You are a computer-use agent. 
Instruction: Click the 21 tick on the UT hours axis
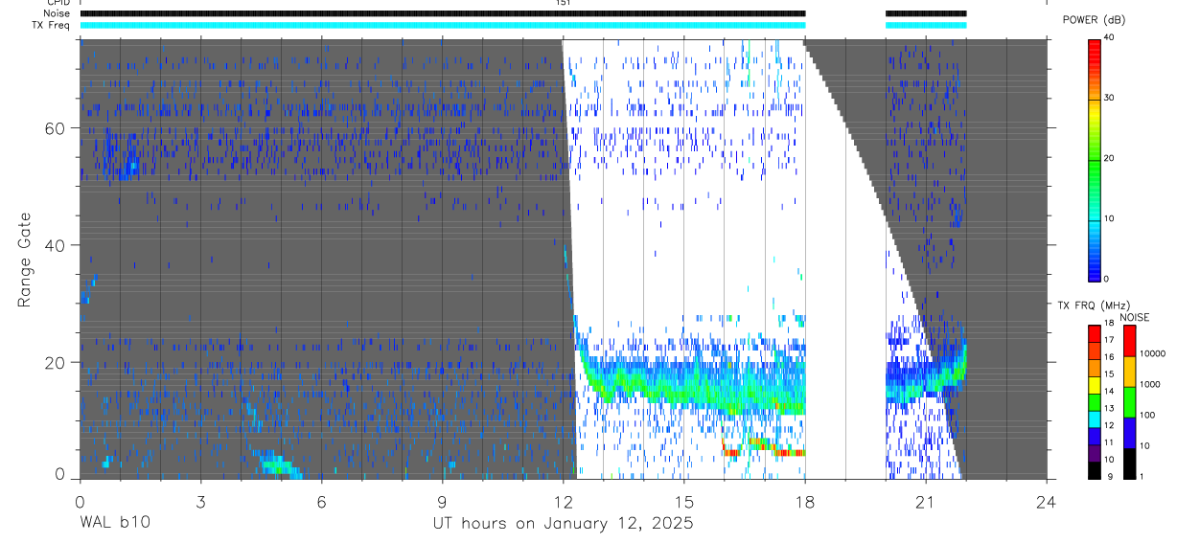pyautogui.click(x=926, y=501)
